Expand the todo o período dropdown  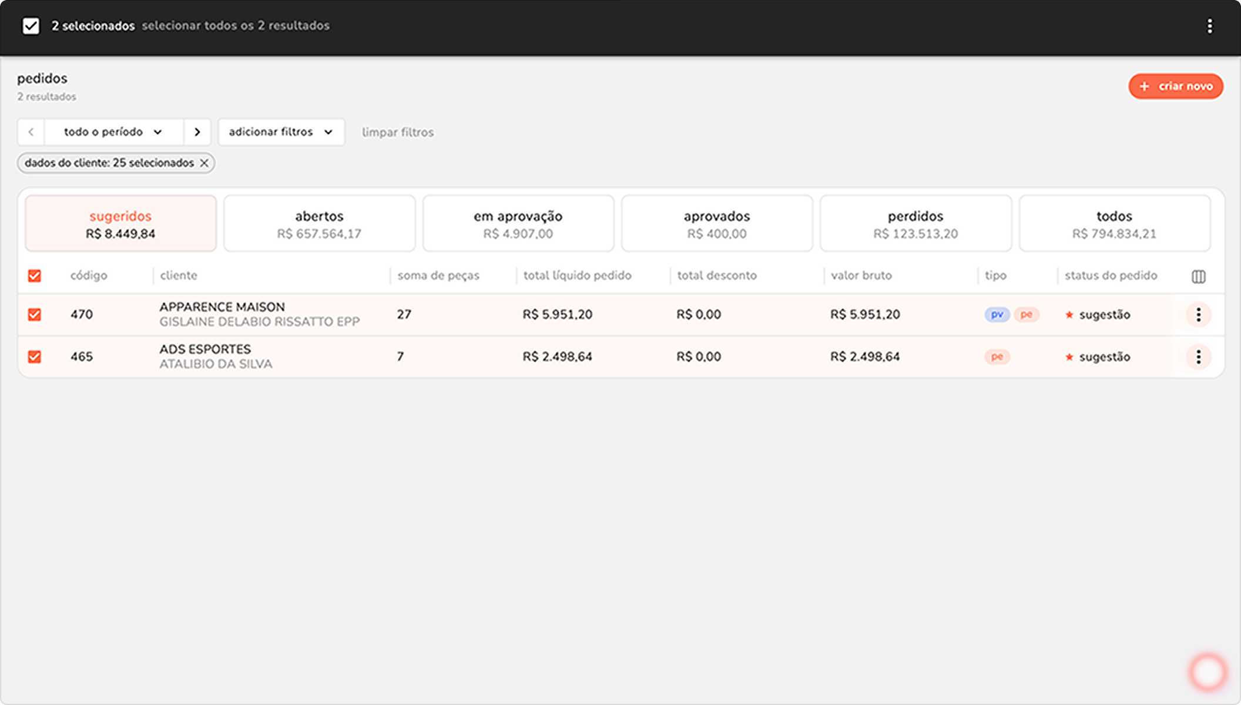tap(113, 132)
